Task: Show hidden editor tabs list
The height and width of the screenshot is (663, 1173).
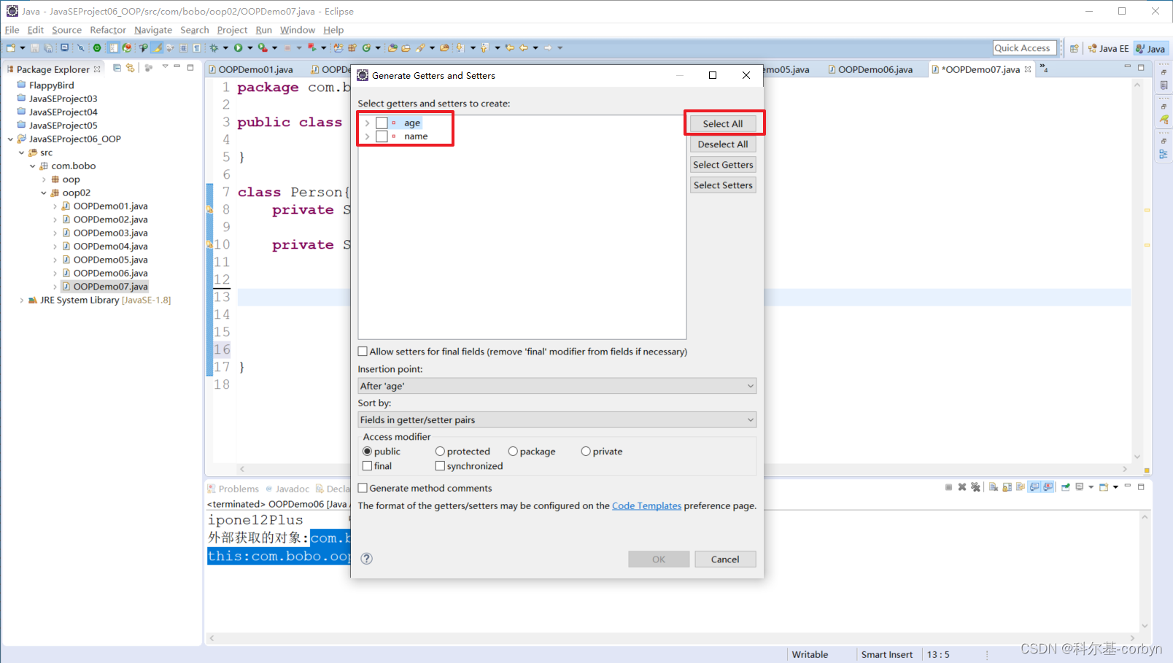Action: [1044, 69]
